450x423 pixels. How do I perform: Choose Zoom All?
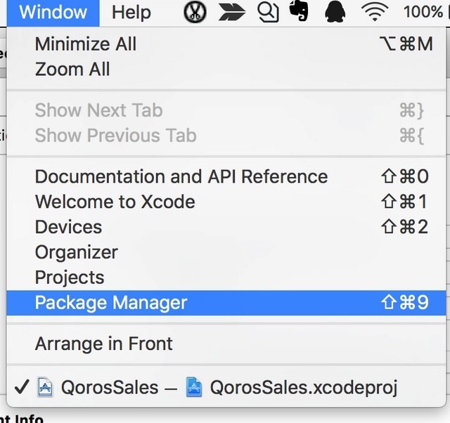pyautogui.click(x=72, y=70)
